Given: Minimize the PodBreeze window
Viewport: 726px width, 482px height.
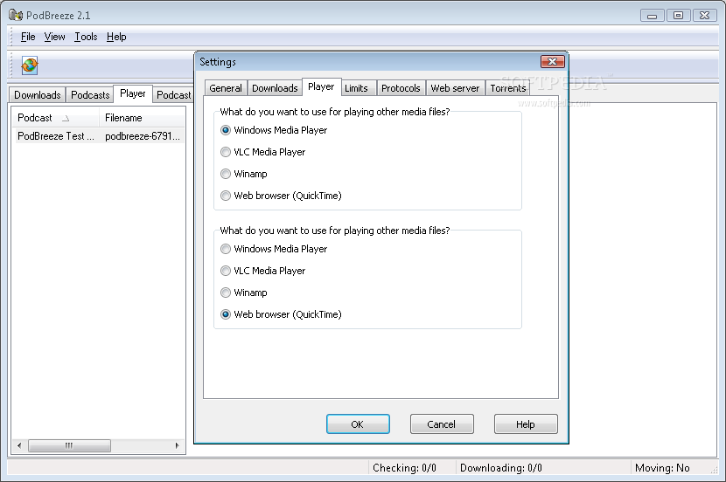Looking at the screenshot, I should point(652,16).
